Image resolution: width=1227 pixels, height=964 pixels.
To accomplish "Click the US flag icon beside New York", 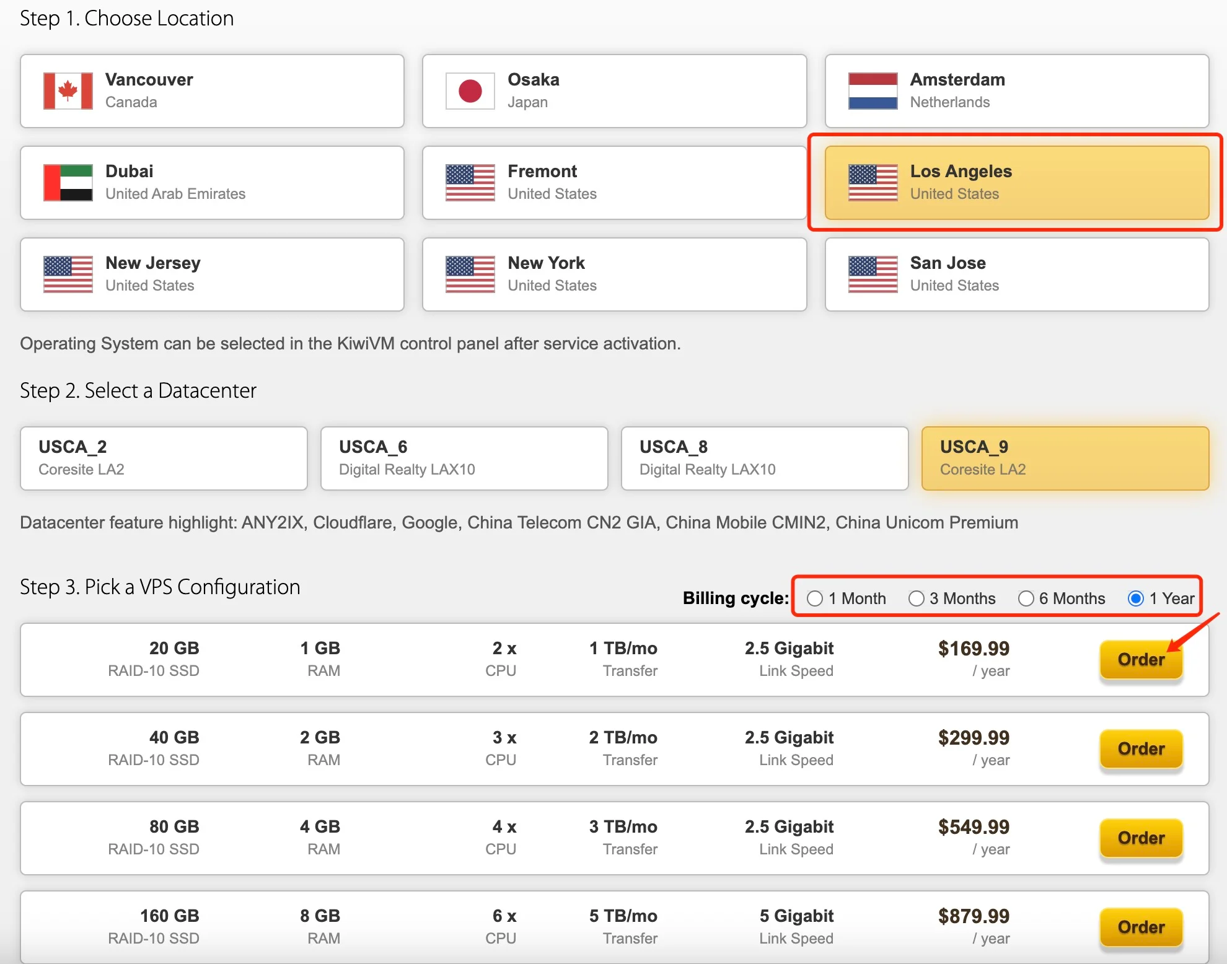I will coord(470,274).
